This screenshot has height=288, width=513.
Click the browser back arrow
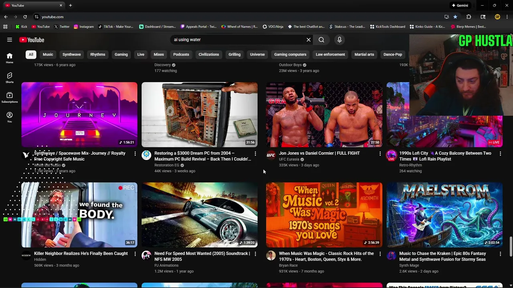(x=6, y=17)
